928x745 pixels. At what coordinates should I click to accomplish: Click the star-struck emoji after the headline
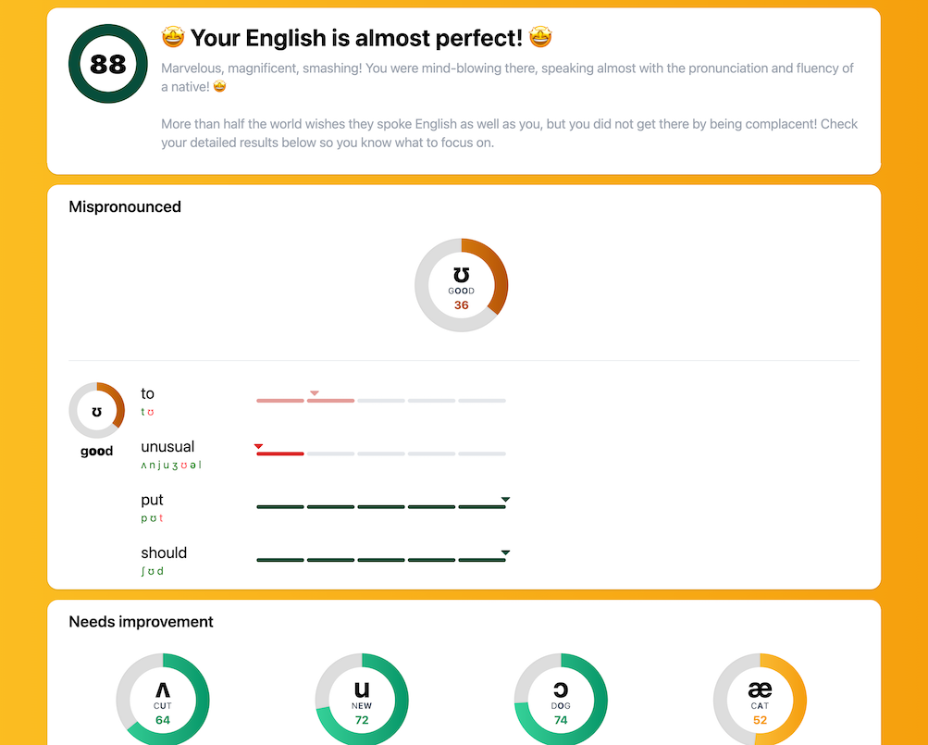[x=541, y=38]
